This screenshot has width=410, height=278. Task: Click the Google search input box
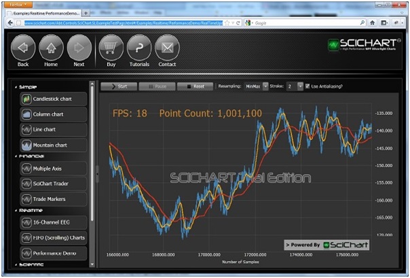[306, 23]
